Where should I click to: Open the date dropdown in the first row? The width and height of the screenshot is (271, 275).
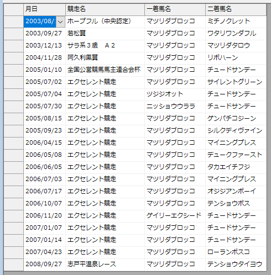pyautogui.click(x=60, y=22)
